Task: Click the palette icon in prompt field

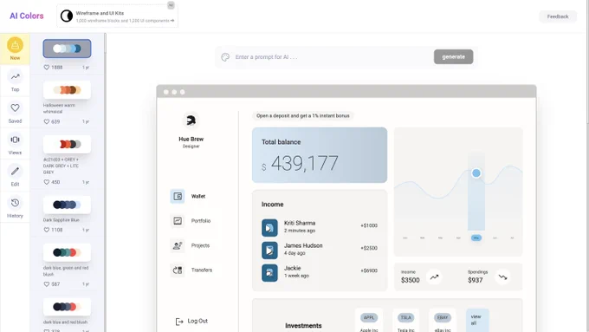Action: (x=225, y=57)
